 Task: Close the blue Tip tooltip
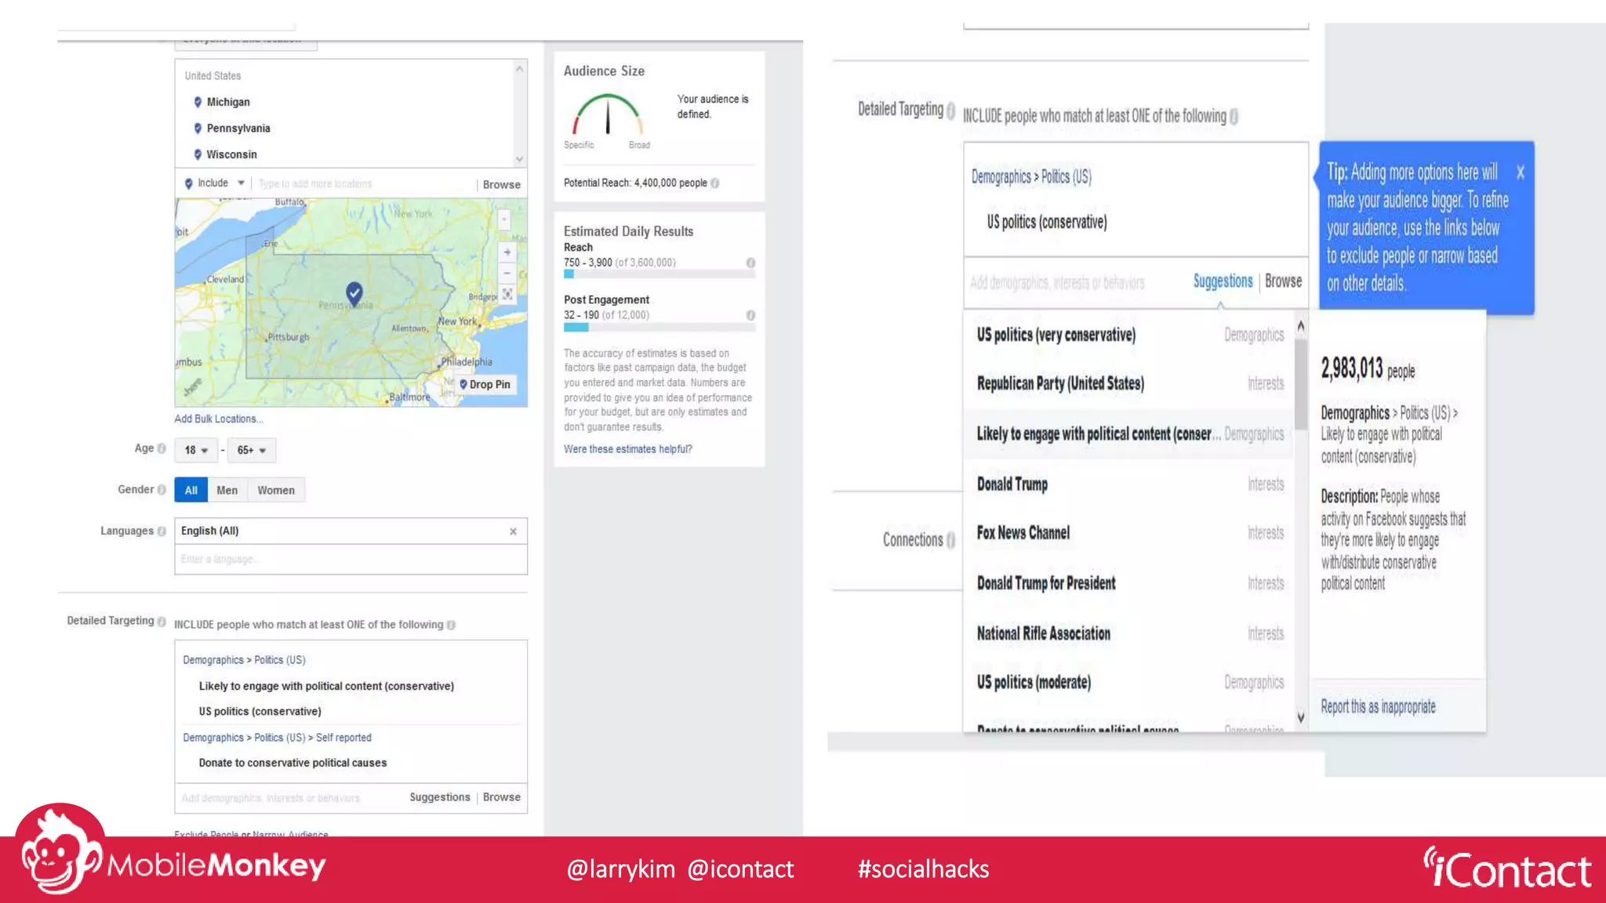coord(1520,172)
